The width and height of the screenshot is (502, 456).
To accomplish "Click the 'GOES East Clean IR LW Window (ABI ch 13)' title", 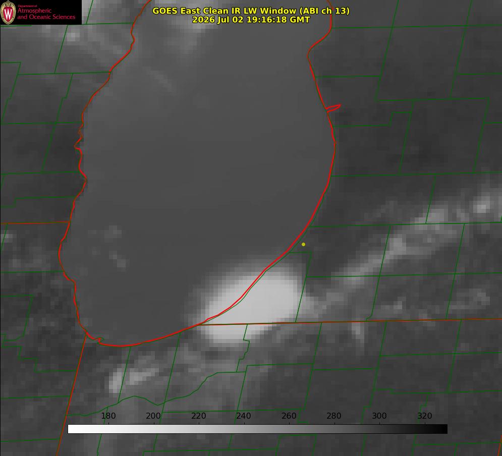I will (251, 11).
